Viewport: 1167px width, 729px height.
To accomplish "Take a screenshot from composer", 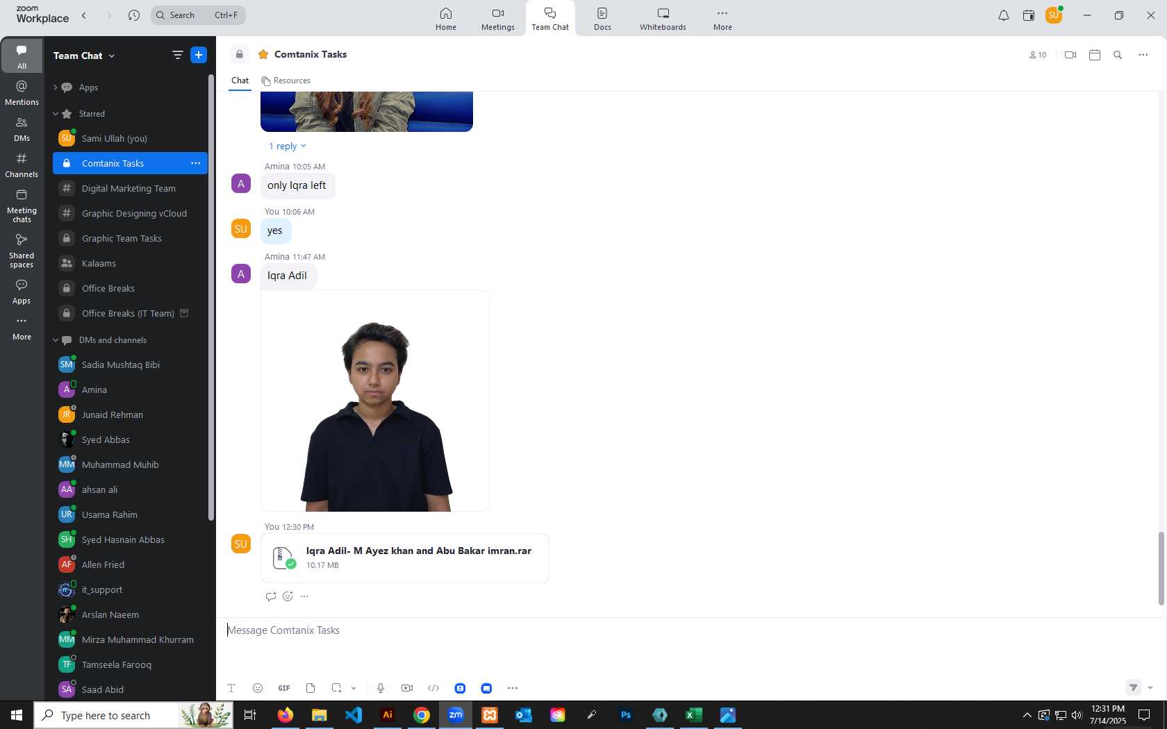I will click(336, 688).
